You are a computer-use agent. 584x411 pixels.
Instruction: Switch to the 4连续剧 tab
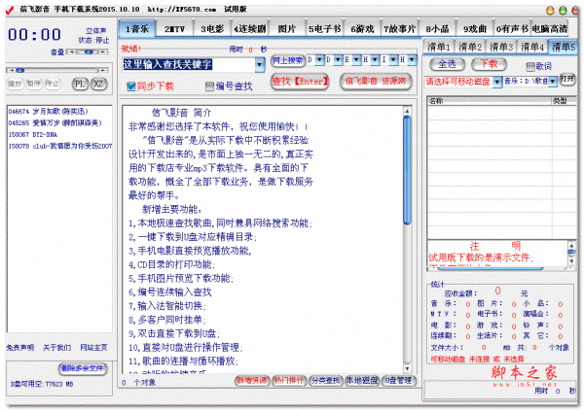[x=250, y=29]
